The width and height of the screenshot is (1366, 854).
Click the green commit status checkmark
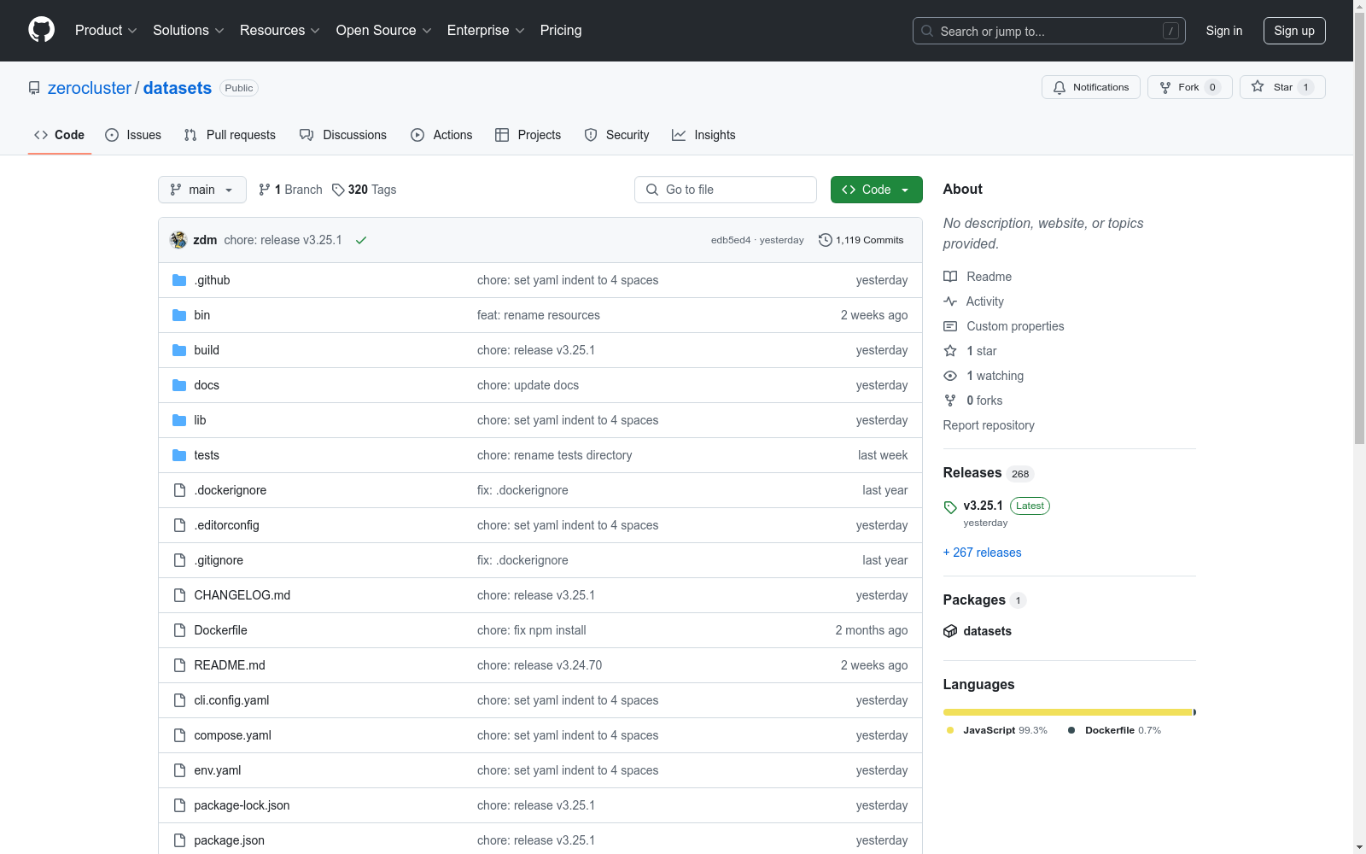coord(361,240)
